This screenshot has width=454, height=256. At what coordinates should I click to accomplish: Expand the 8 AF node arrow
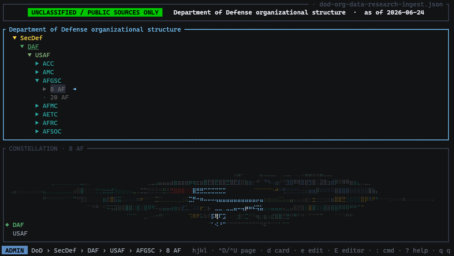(44, 89)
